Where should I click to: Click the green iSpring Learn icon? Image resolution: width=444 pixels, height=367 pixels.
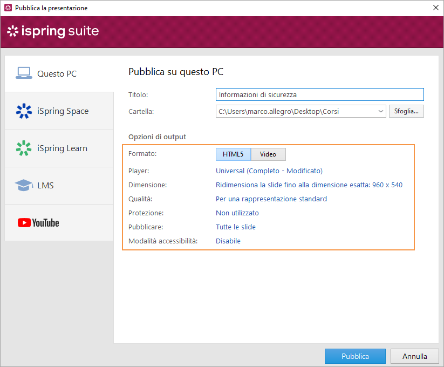(24, 148)
